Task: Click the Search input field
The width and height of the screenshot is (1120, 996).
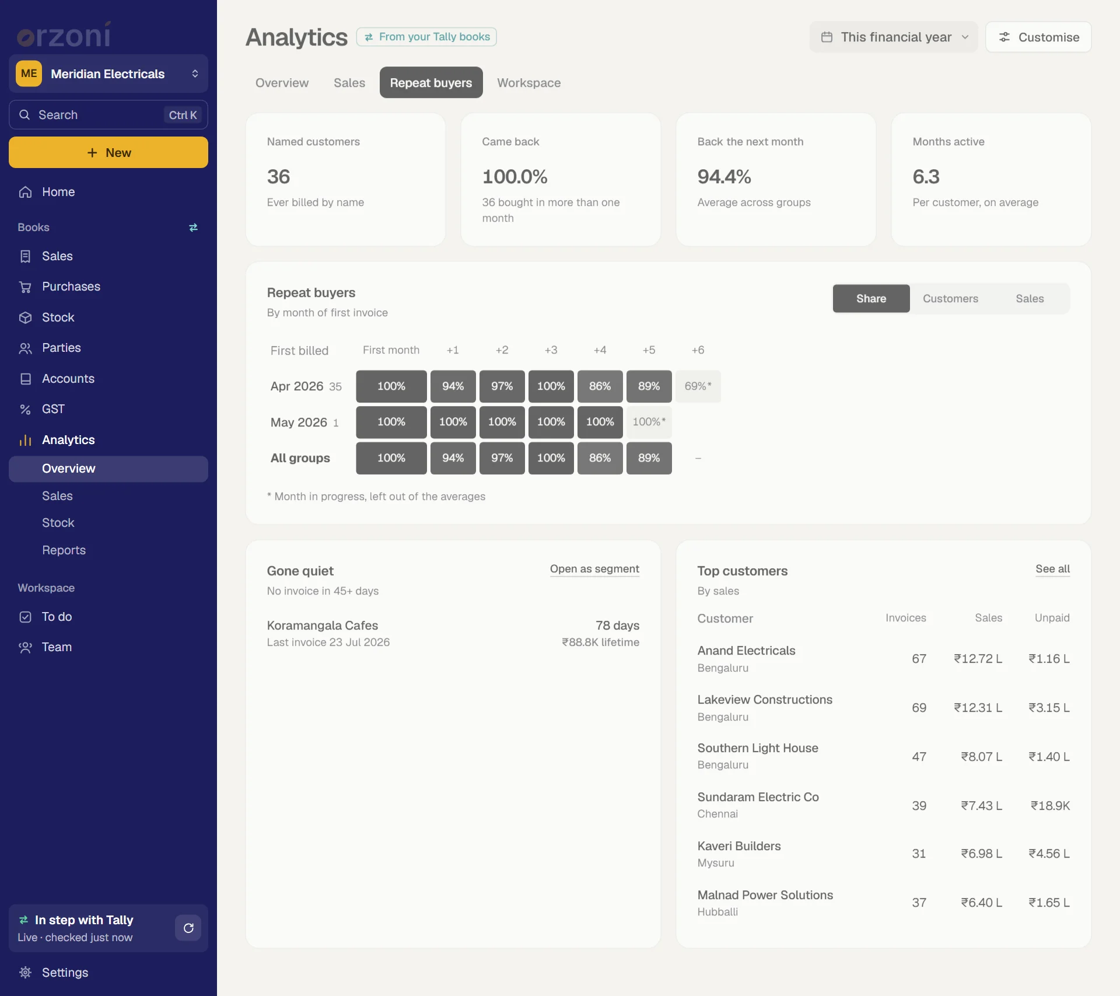Action: (108, 115)
